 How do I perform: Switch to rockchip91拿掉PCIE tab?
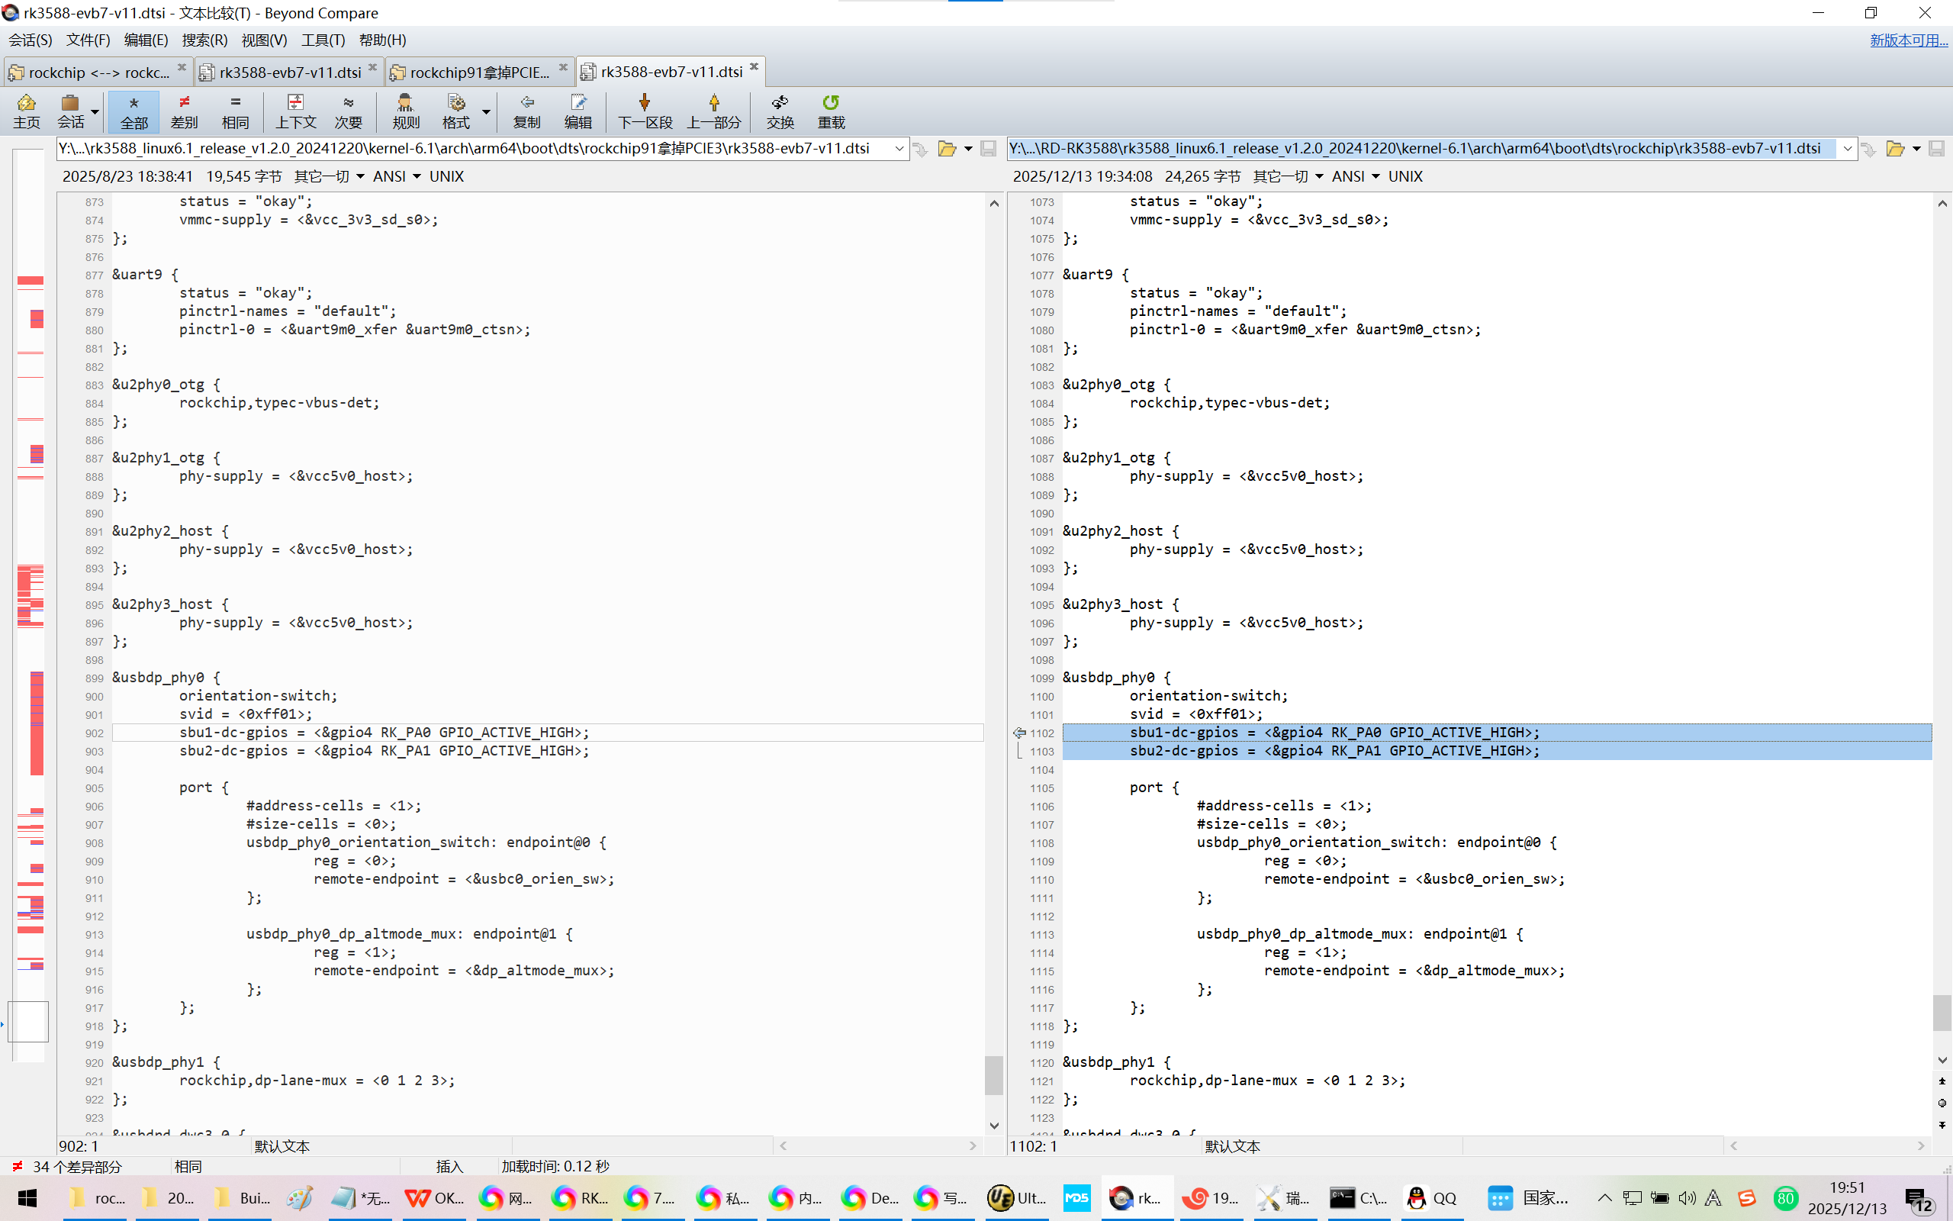pos(478,72)
